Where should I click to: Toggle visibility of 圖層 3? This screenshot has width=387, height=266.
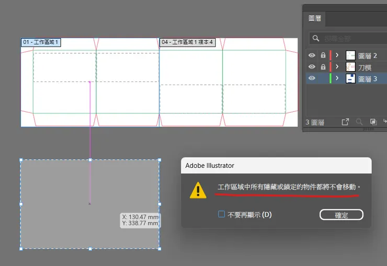point(312,78)
